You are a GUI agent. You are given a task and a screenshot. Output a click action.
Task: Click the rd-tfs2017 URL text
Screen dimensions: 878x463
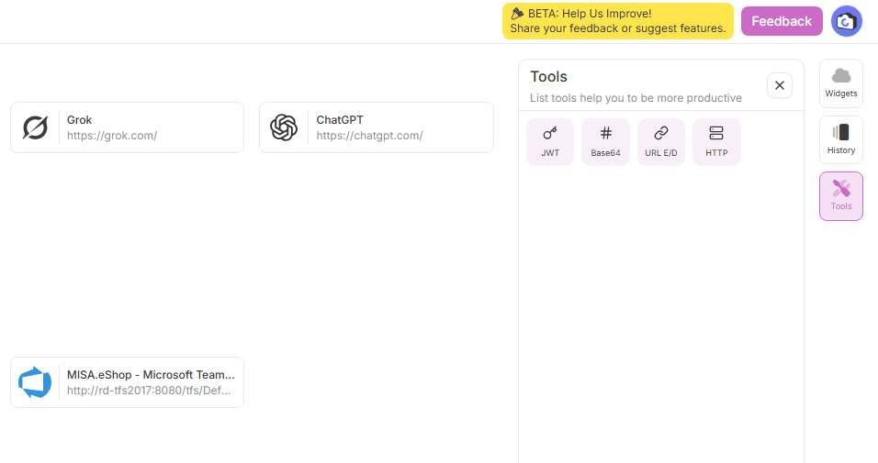coord(149,391)
